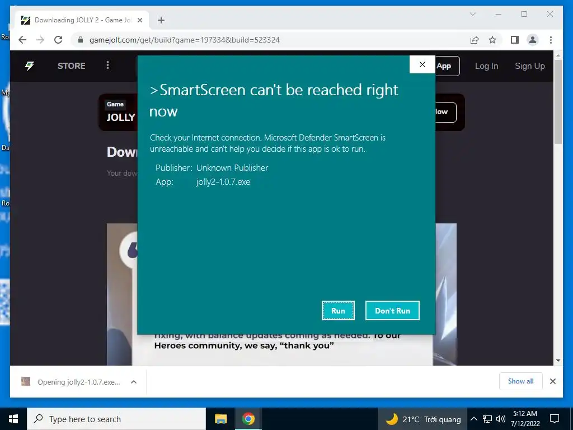The image size is (573, 430).
Task: Reload the Game Jolt page
Action: 58,40
